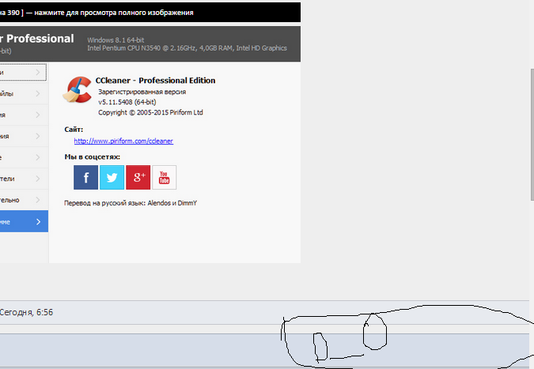Select version text 'v5.11.5408 (64-bit)'
Image resolution: width=534 pixels, height=369 pixels.
[127, 102]
